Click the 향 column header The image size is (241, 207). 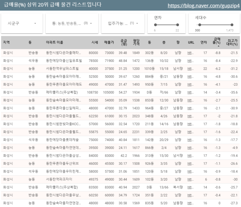coord(178,42)
